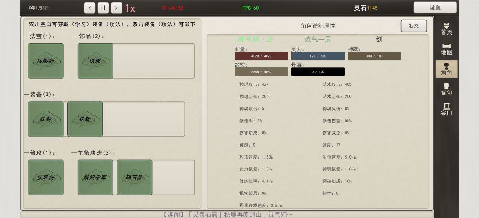Click the 角色详细属性 panel heading
479x218 pixels.
[318, 26]
